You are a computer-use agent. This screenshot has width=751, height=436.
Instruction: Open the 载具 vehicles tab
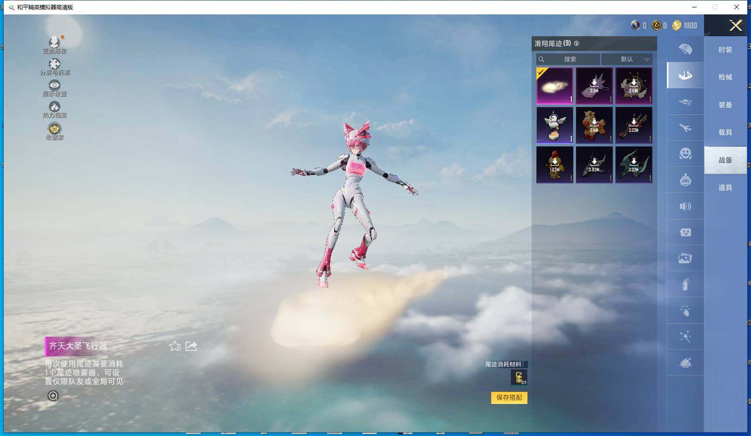pyautogui.click(x=725, y=132)
